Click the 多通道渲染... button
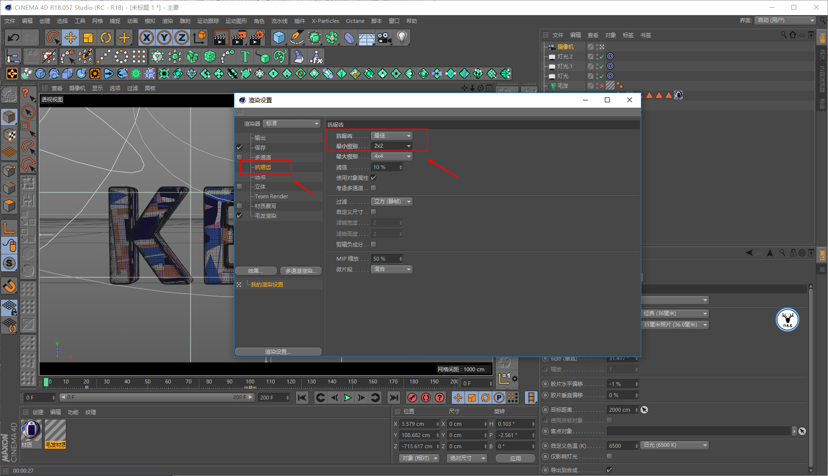 301,271
